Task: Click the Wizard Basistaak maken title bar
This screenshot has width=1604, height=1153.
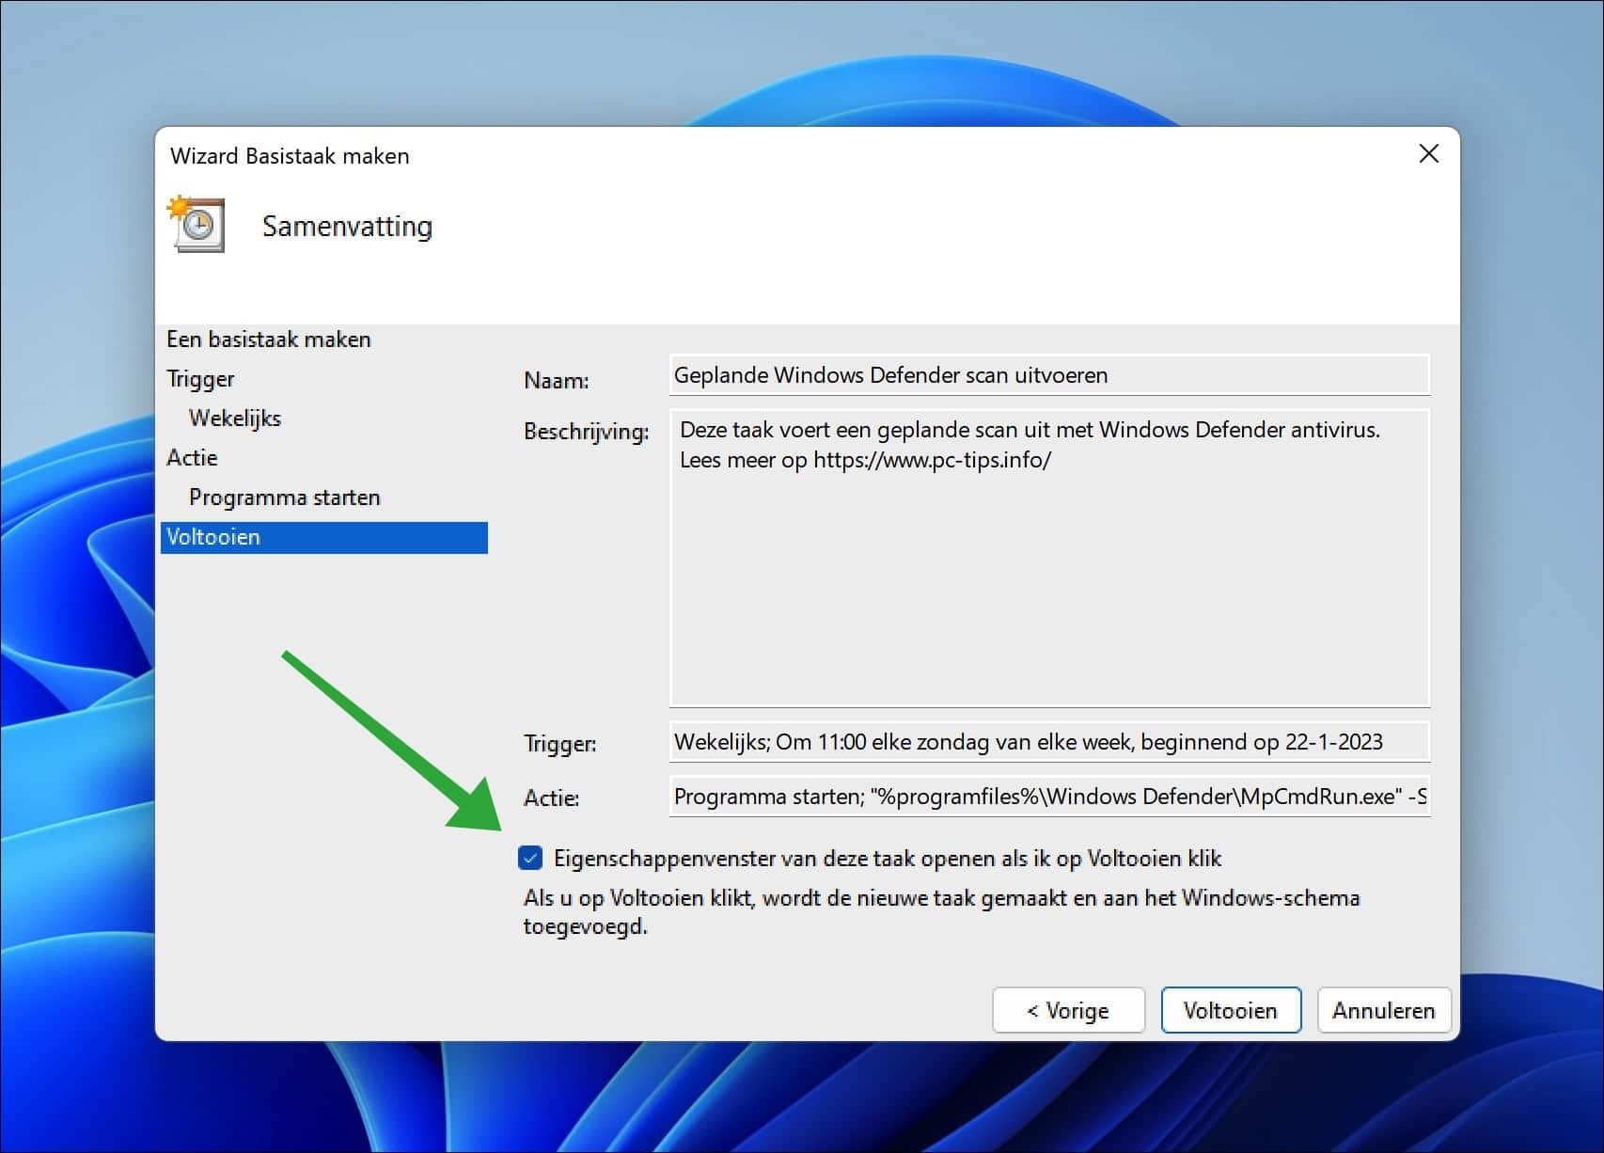Action: tap(289, 155)
